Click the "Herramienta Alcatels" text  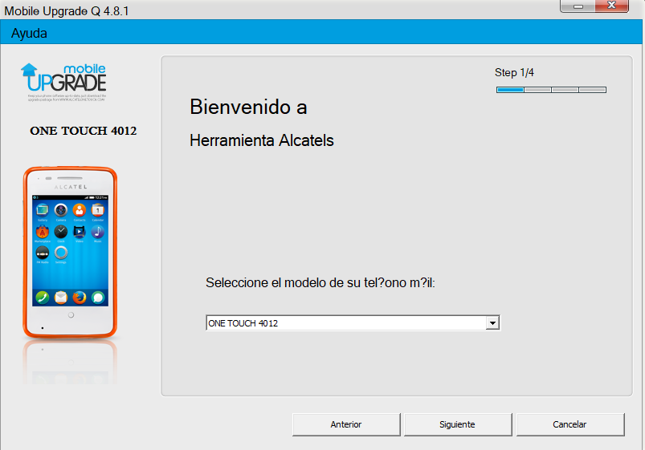point(262,140)
